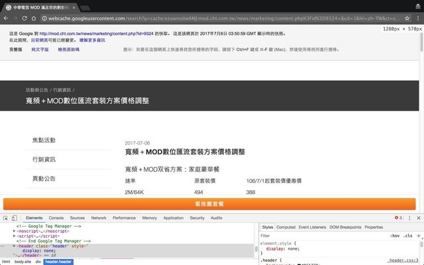Switch to the Security tab

point(197,218)
